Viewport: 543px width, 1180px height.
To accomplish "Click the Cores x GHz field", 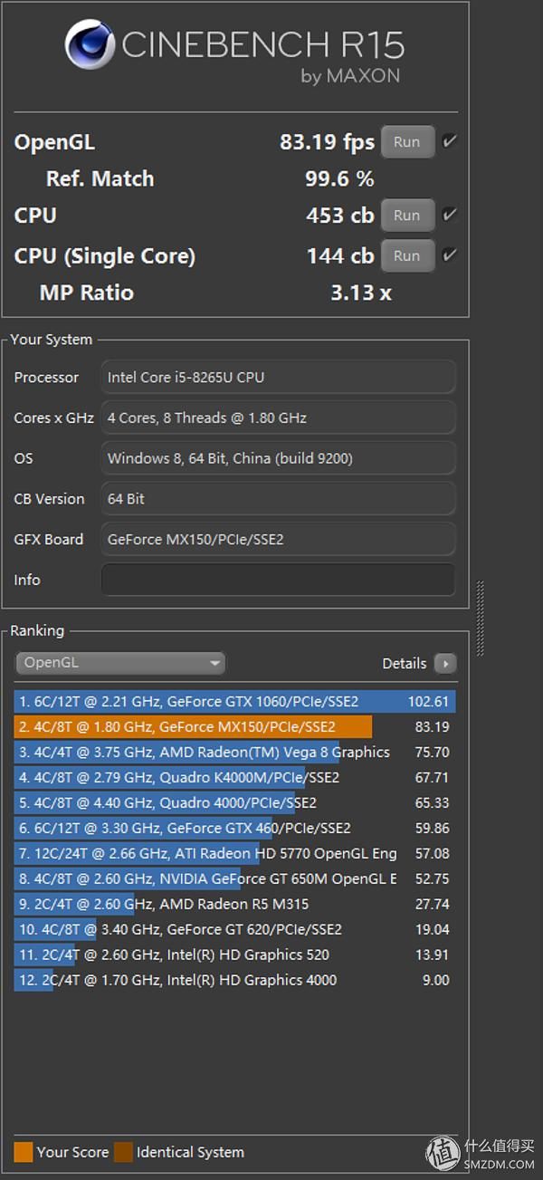I will pos(279,417).
